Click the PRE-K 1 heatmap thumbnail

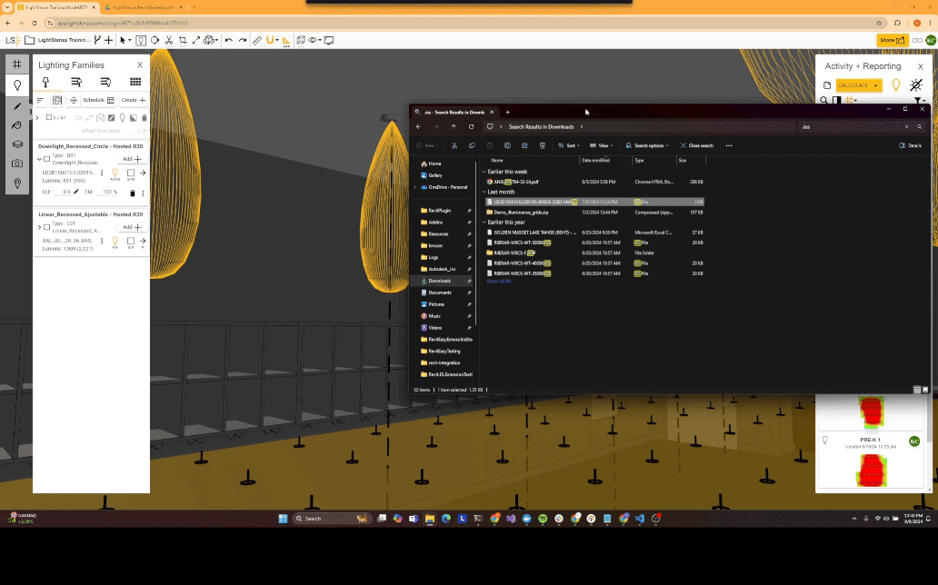pos(873,471)
